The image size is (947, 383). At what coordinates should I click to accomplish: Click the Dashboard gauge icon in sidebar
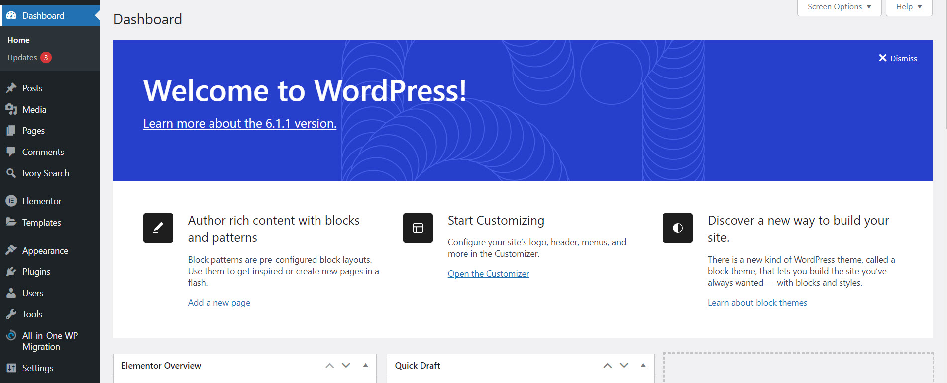pos(11,15)
